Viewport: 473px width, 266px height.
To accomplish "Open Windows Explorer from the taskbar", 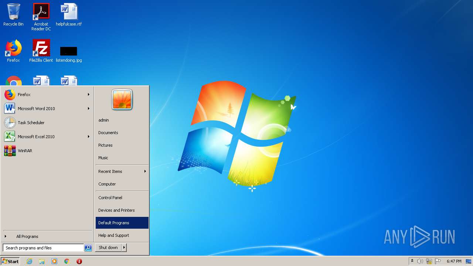I will coord(42,261).
